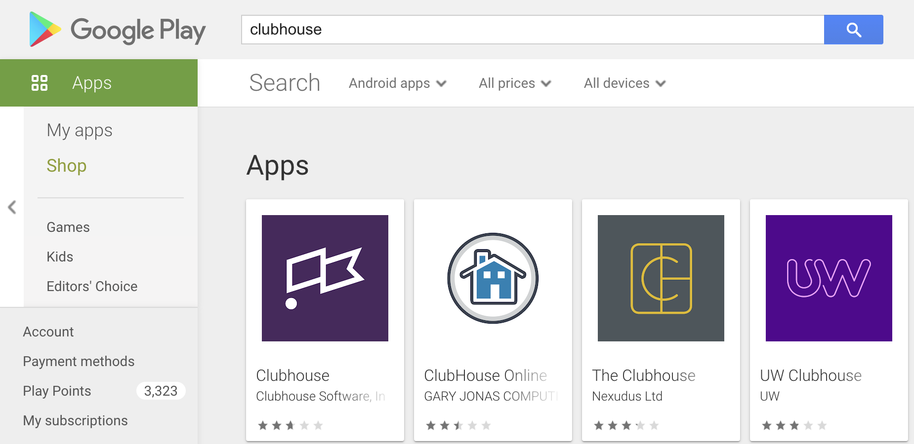Open The Clubhouse app icon by Nexudus
914x444 pixels.
click(661, 278)
